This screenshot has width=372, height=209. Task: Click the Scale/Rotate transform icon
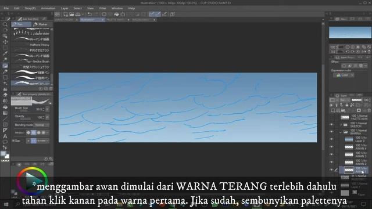point(123,15)
